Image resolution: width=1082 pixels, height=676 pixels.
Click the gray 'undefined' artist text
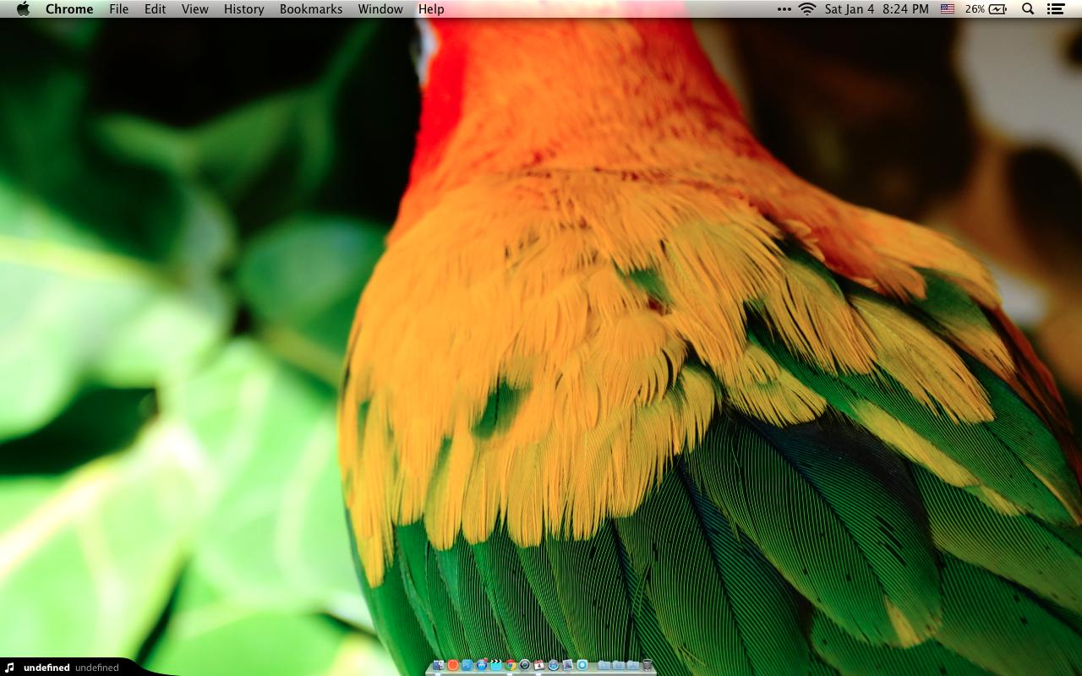pyautogui.click(x=97, y=668)
